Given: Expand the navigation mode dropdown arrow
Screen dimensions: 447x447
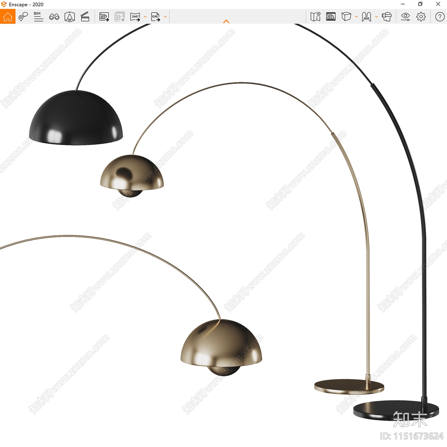Looking at the screenshot, I should point(377,17).
